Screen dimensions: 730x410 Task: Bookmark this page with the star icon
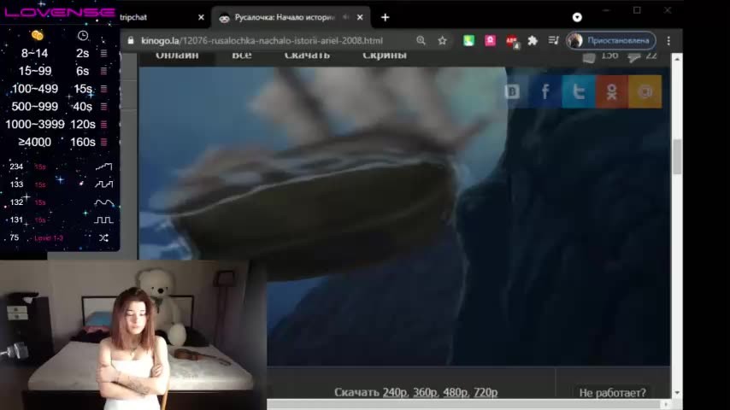pyautogui.click(x=442, y=40)
